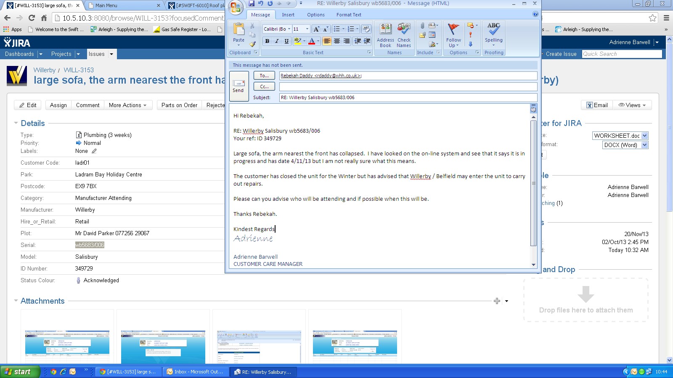
Task: Toggle Bold formatting
Action: 267,41
